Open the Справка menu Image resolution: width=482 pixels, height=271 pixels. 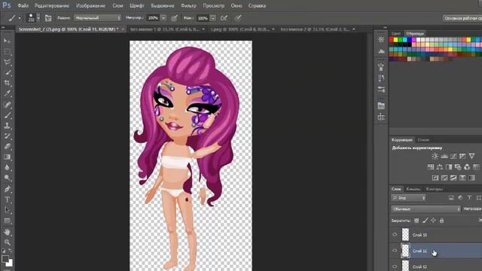tap(257, 5)
